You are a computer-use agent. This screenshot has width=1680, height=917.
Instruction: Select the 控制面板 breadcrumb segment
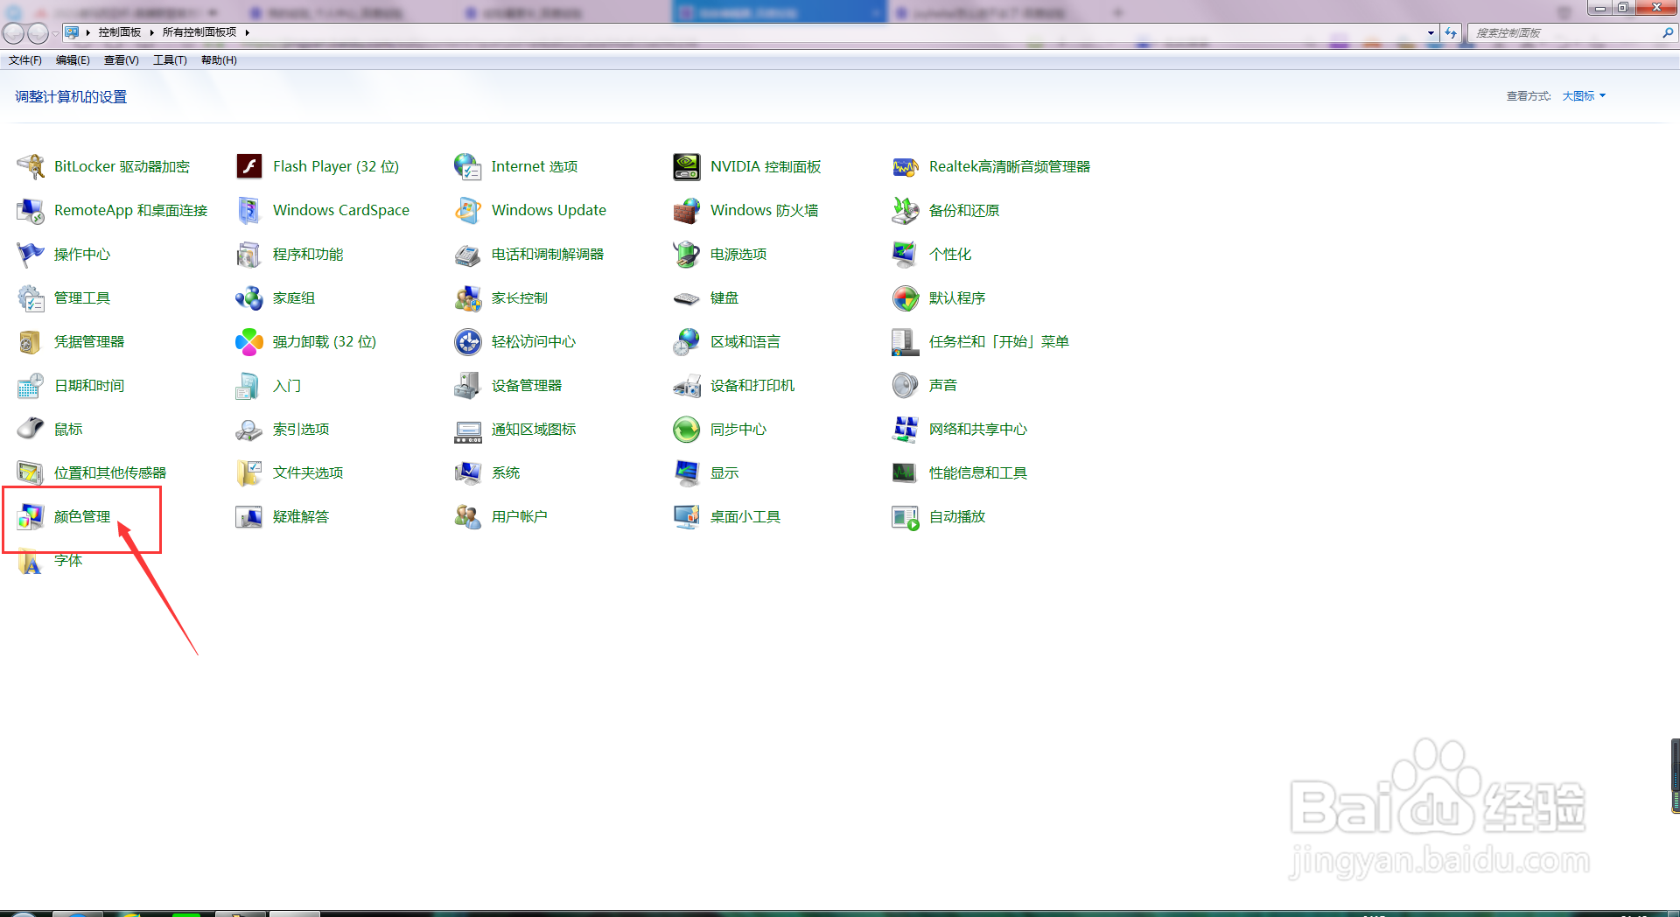[120, 32]
